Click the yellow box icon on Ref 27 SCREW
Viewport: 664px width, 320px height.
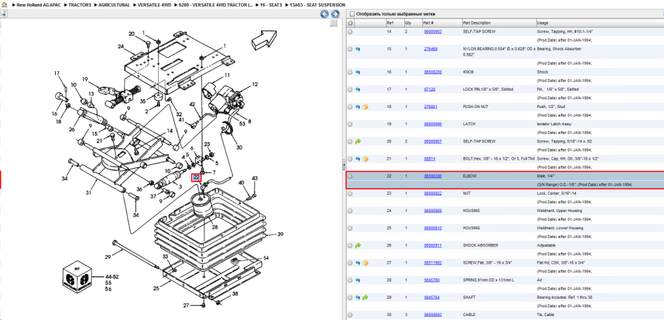(365, 263)
